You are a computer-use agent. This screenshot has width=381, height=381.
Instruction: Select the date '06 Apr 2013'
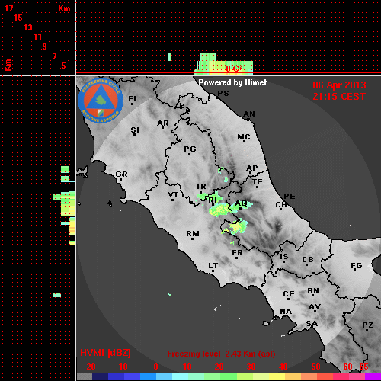(339, 85)
